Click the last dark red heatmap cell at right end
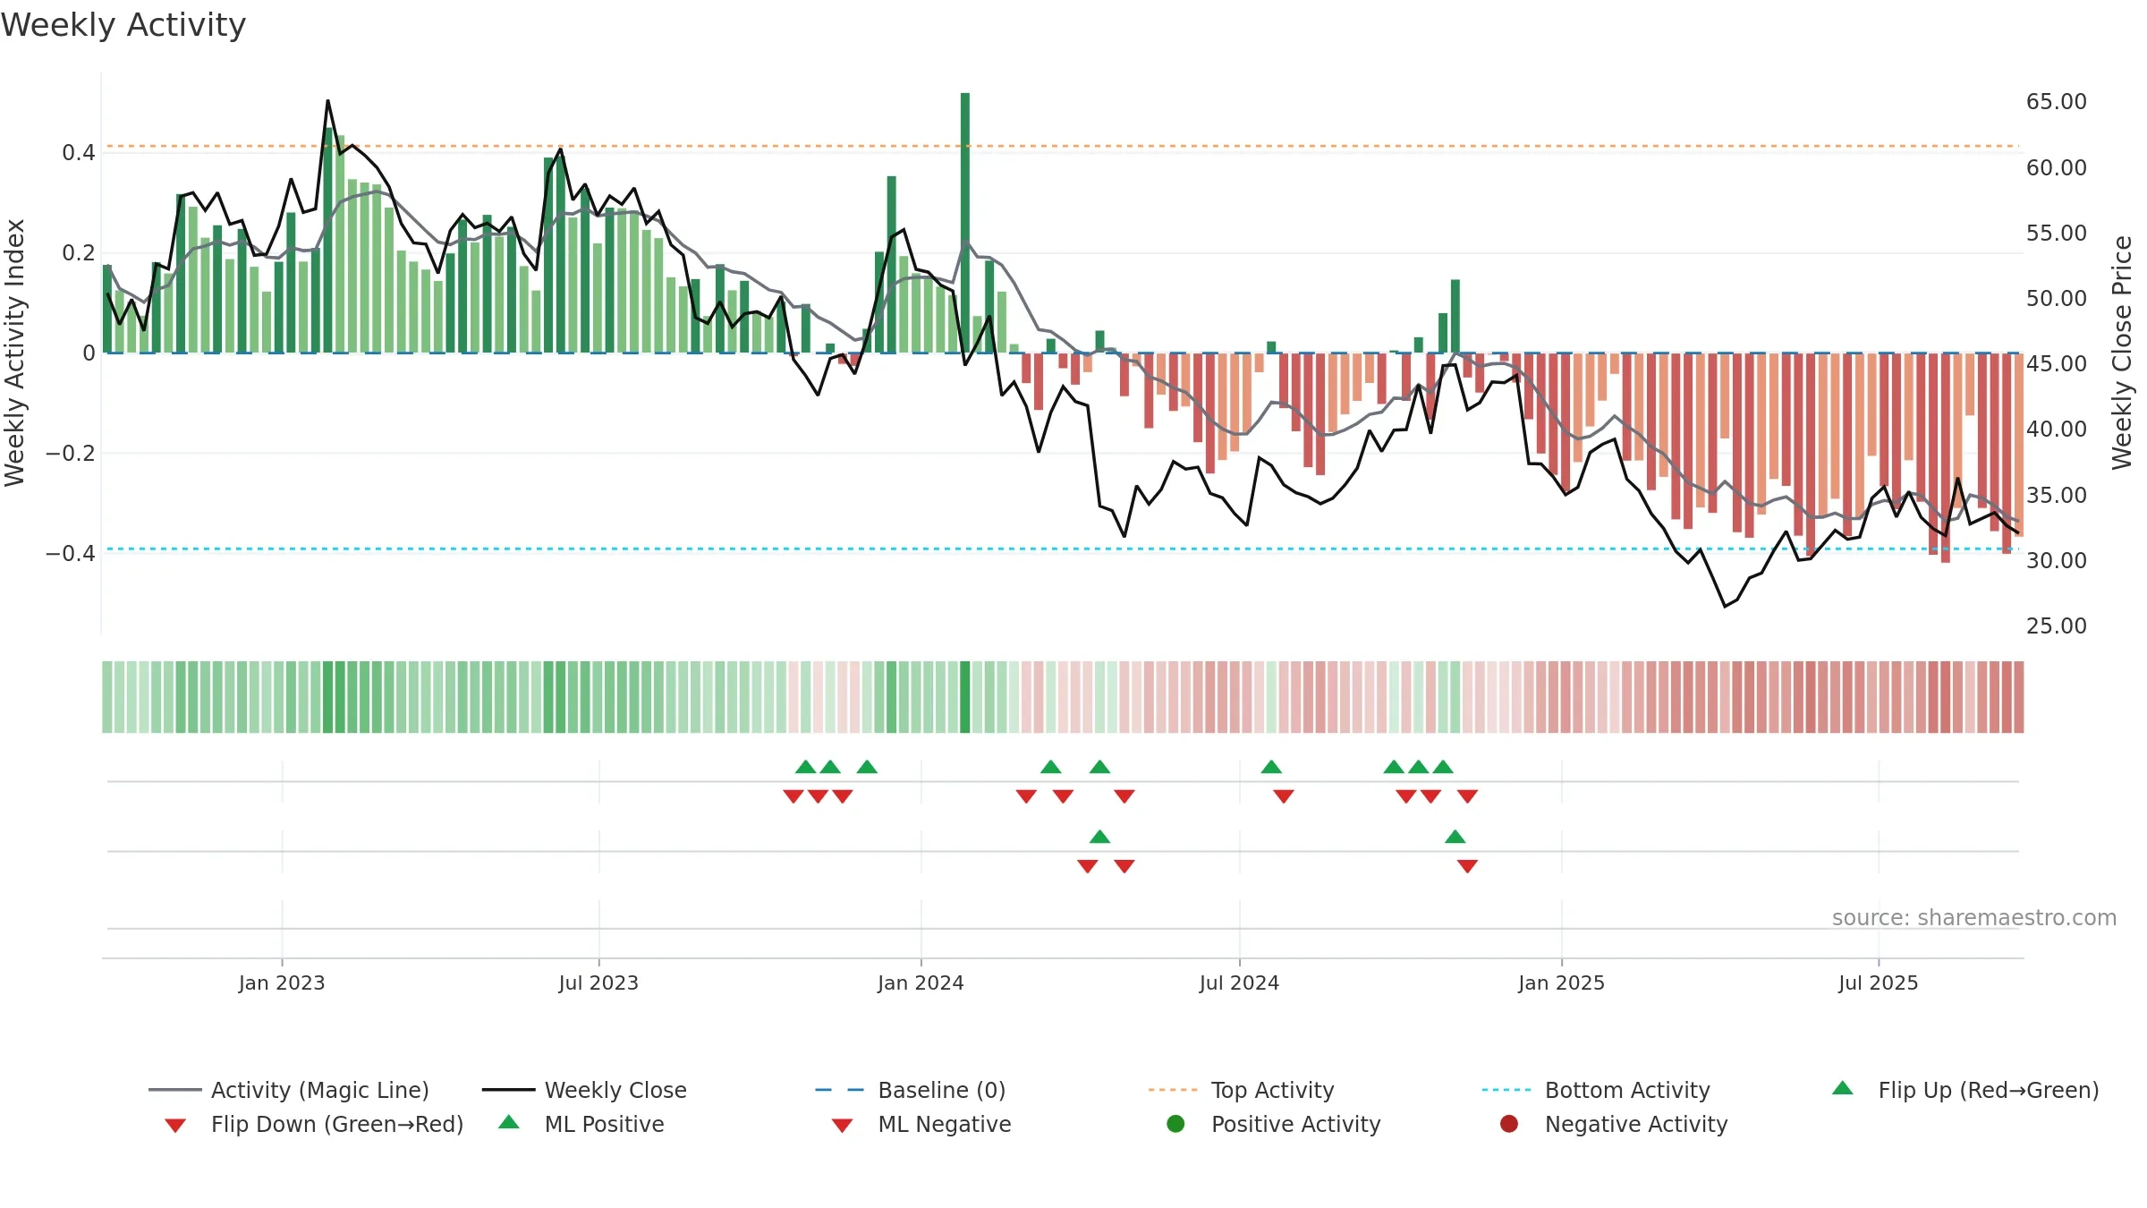The image size is (2147, 1208). click(2018, 697)
